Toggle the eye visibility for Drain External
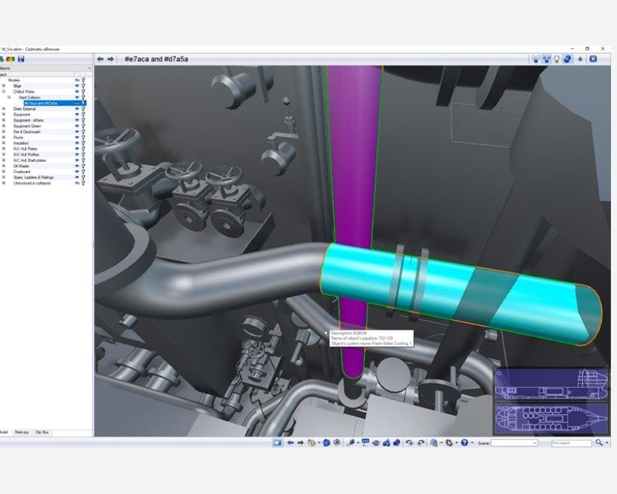617x494 pixels. [77, 108]
